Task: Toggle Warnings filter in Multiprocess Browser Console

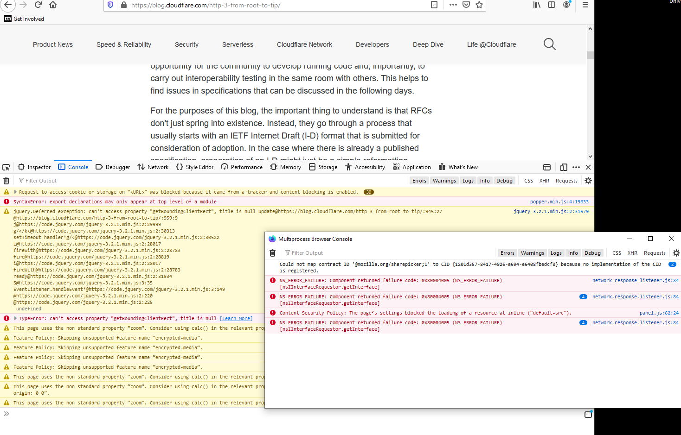Action: [533, 253]
